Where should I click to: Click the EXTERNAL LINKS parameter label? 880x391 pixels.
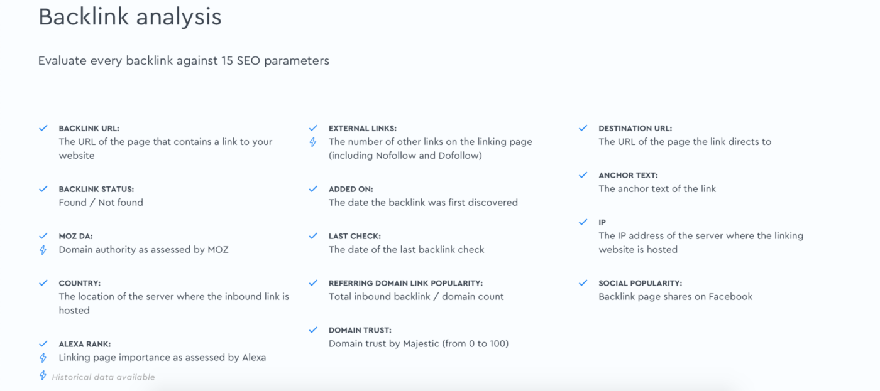coord(362,129)
